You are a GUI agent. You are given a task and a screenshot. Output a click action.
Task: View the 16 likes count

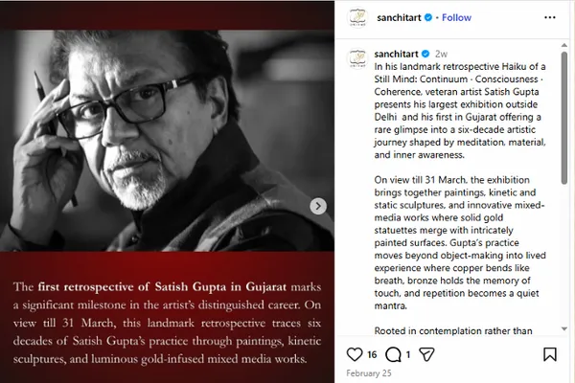[372, 354]
